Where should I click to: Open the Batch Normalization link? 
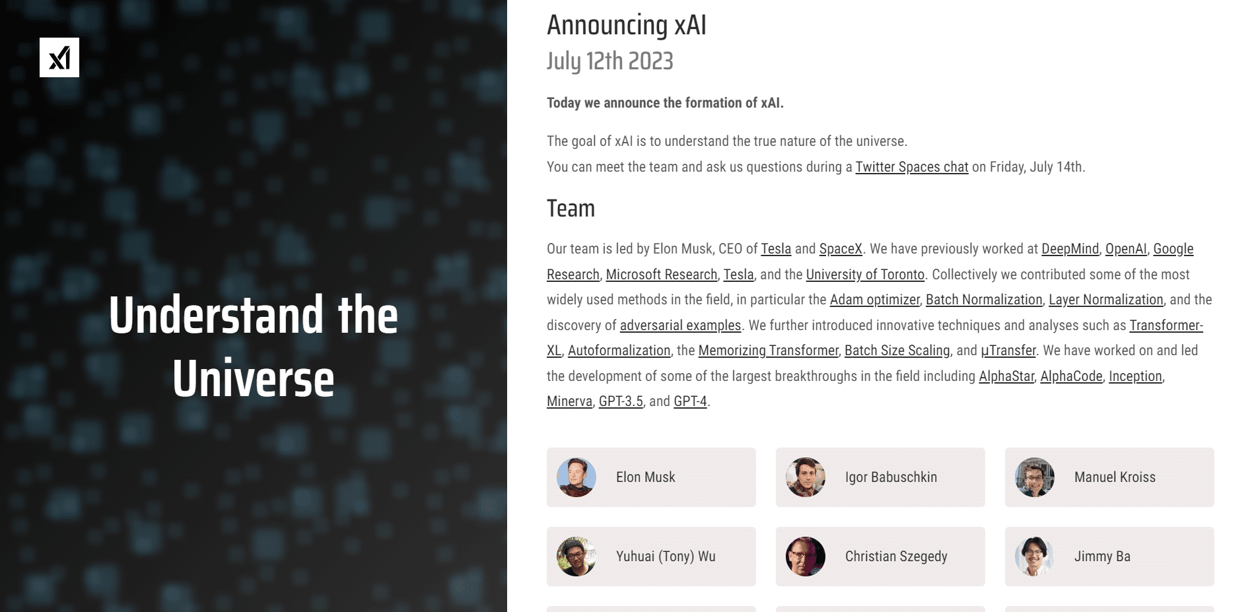[x=984, y=300]
